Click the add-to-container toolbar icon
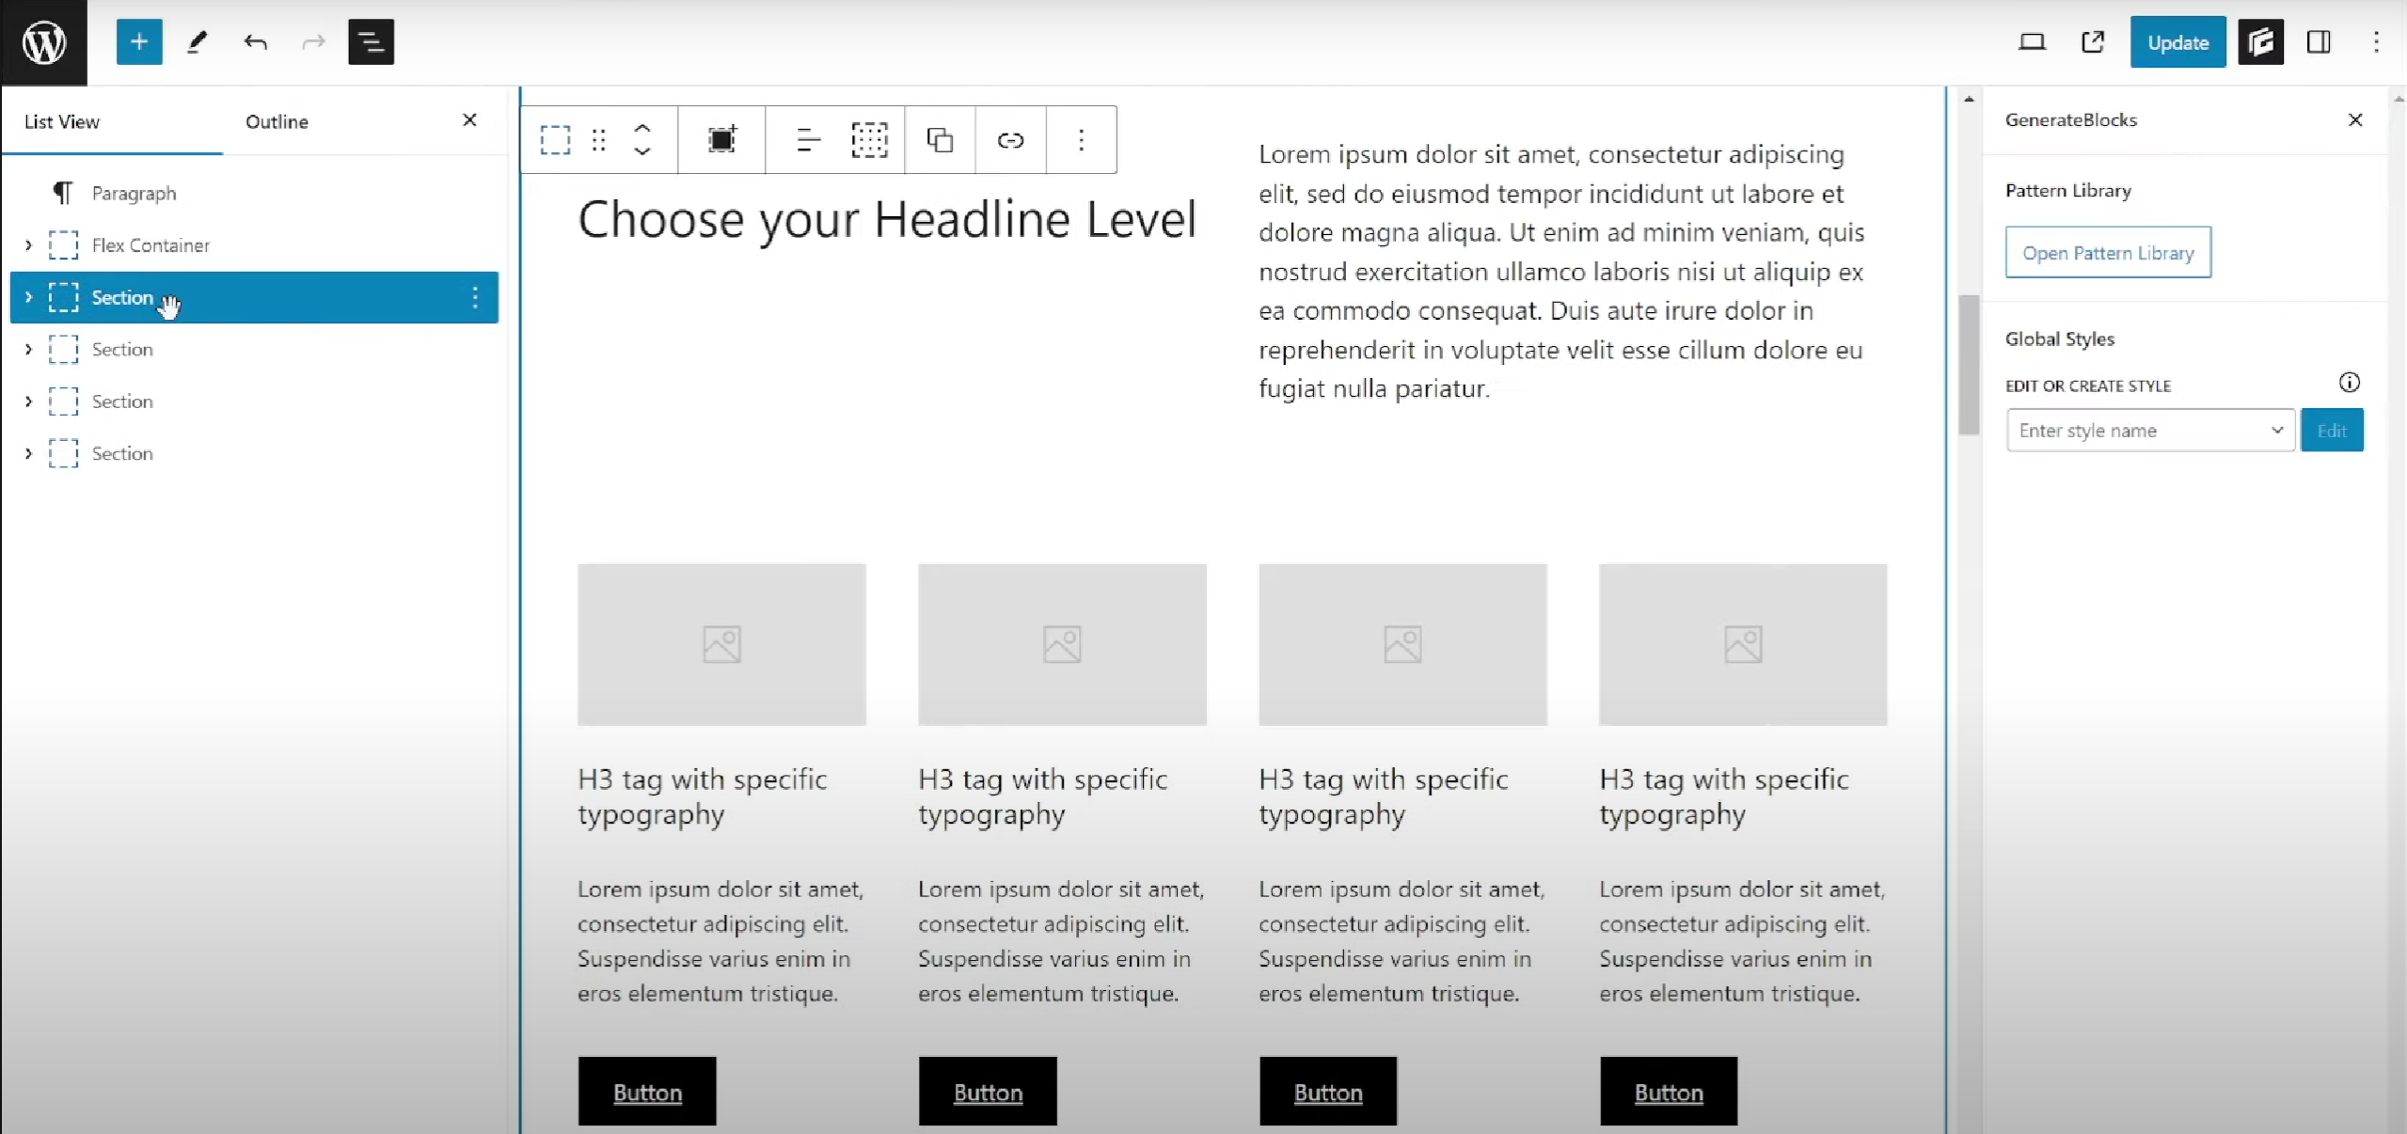The image size is (2407, 1134). [721, 140]
